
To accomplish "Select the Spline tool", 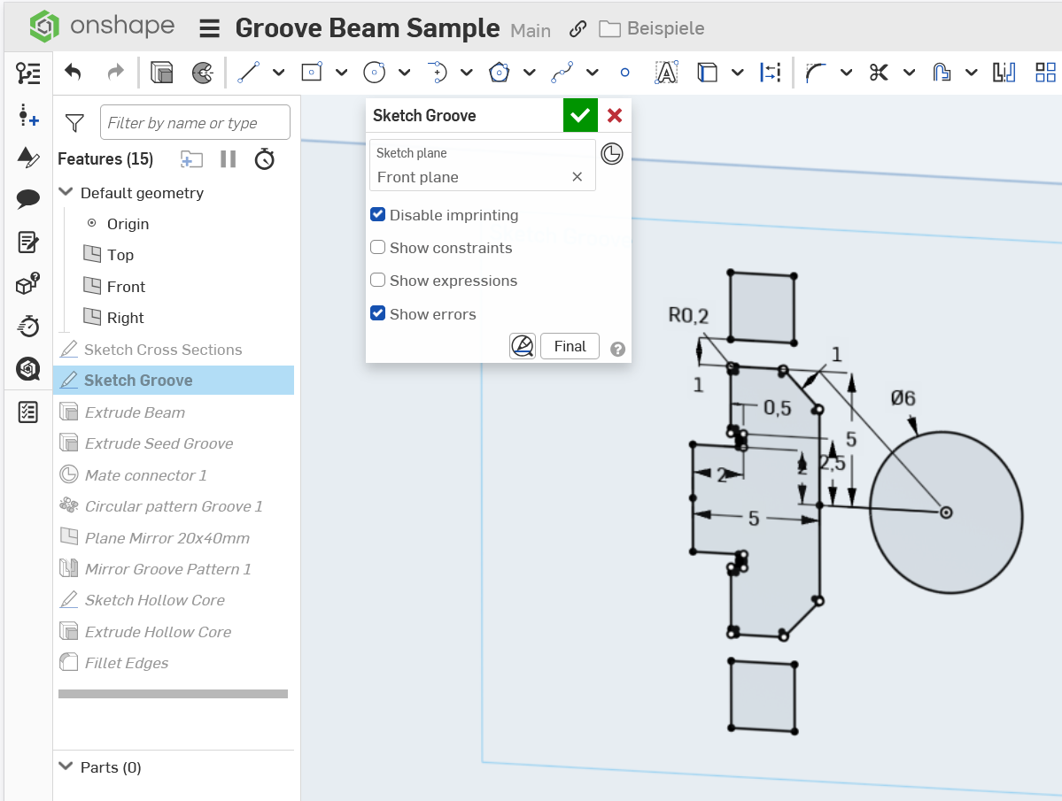I will [562, 73].
